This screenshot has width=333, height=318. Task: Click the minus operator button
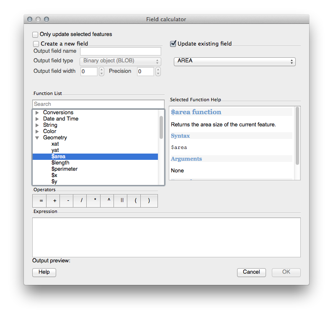pos(68,201)
